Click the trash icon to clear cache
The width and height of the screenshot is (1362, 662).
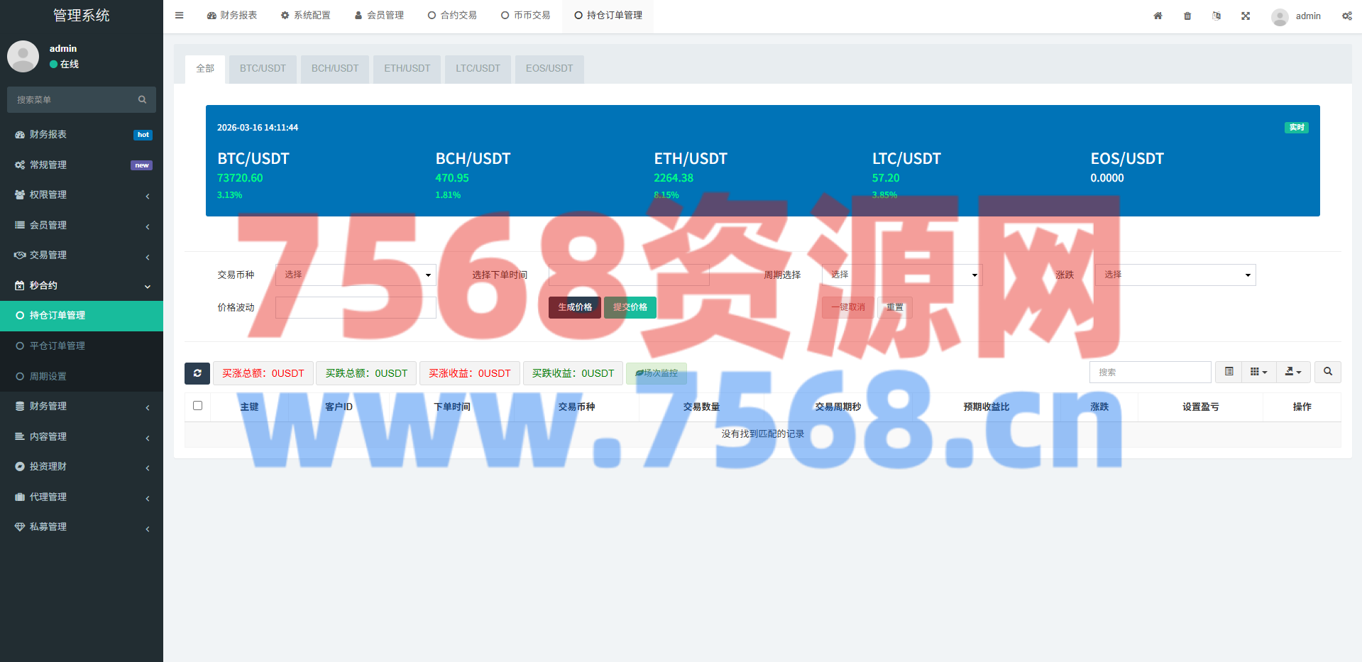coord(1187,16)
